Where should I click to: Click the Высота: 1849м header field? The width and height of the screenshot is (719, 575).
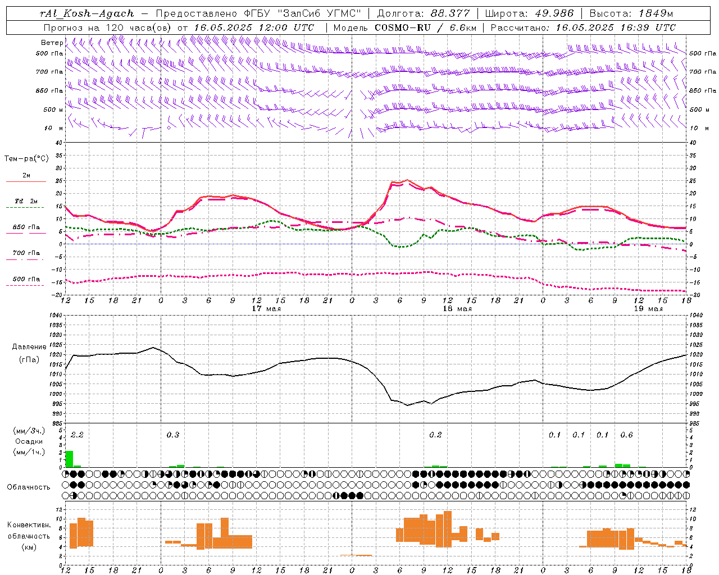631,13
